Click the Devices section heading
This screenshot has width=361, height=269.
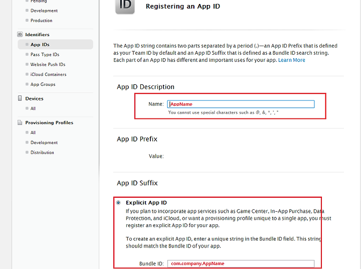coord(34,98)
